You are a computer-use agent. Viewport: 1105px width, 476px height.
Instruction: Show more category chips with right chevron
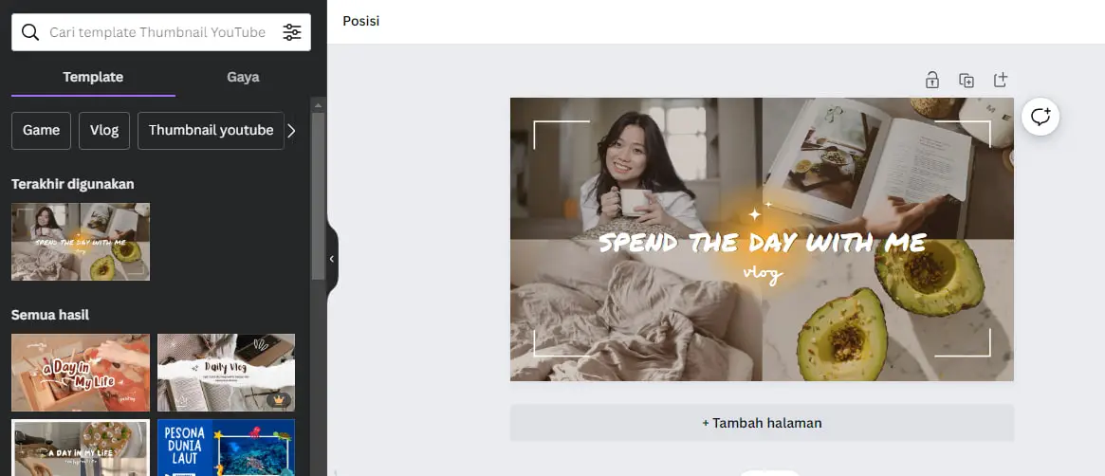point(292,130)
